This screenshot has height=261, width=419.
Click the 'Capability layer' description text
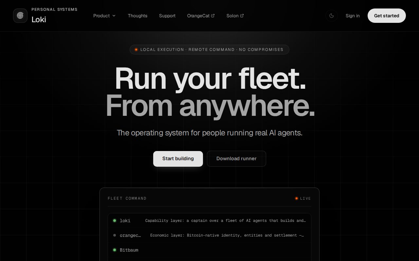tap(226, 221)
